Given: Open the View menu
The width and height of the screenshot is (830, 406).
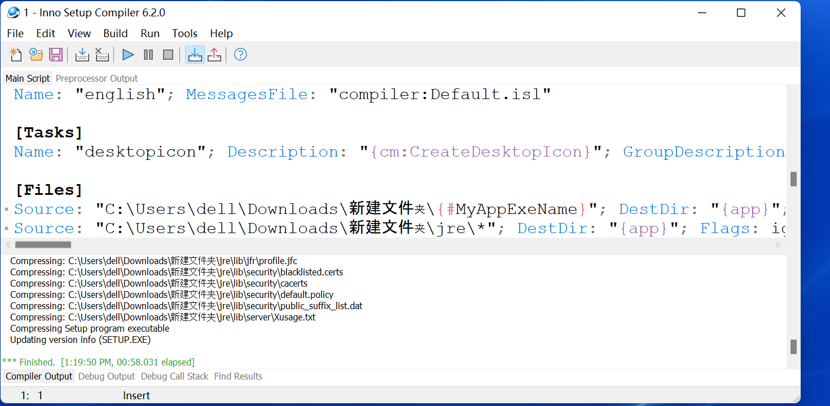Looking at the screenshot, I should tap(80, 33).
